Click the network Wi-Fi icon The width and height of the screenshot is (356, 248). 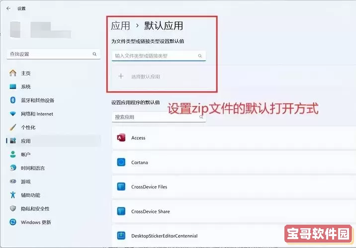point(13,114)
